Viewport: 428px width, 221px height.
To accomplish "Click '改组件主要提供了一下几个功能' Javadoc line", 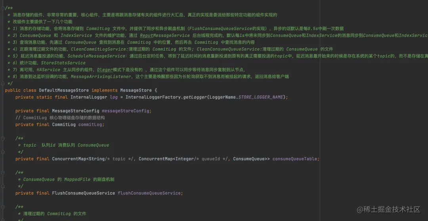I will click(x=42, y=22).
